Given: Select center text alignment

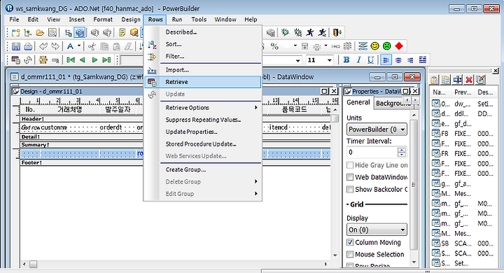Looking at the screenshot, I should (398, 59).
